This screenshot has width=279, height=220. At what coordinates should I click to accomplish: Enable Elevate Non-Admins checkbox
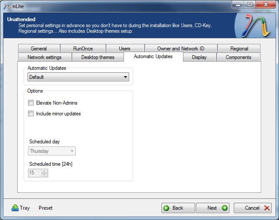[31, 103]
